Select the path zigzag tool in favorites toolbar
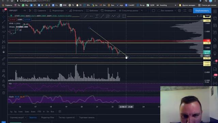The width and height of the screenshot is (218, 123). 113,16
